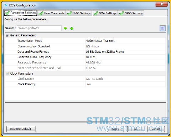Click the empty parameter description pane
This screenshot has height=137, width=171.
tap(85, 112)
